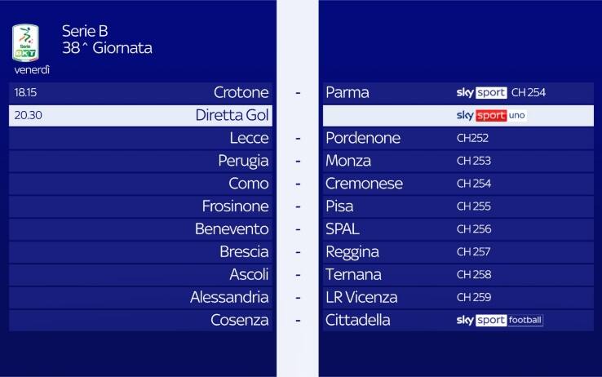602x377 pixels.
Task: Click the Sky Sport Uno logo
Action: [x=491, y=116]
